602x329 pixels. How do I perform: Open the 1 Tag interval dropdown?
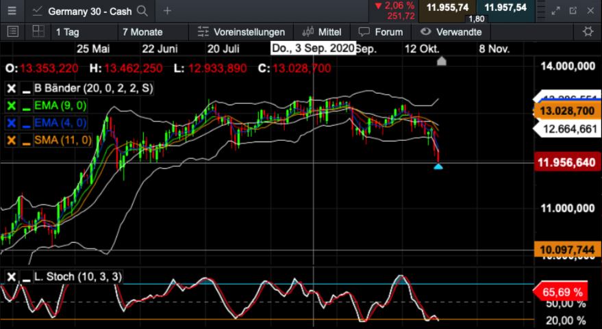tap(84, 32)
